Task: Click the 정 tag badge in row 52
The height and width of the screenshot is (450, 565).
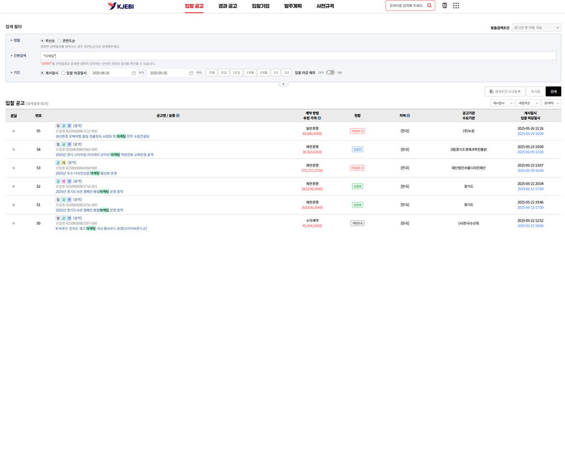Action: click(x=63, y=181)
